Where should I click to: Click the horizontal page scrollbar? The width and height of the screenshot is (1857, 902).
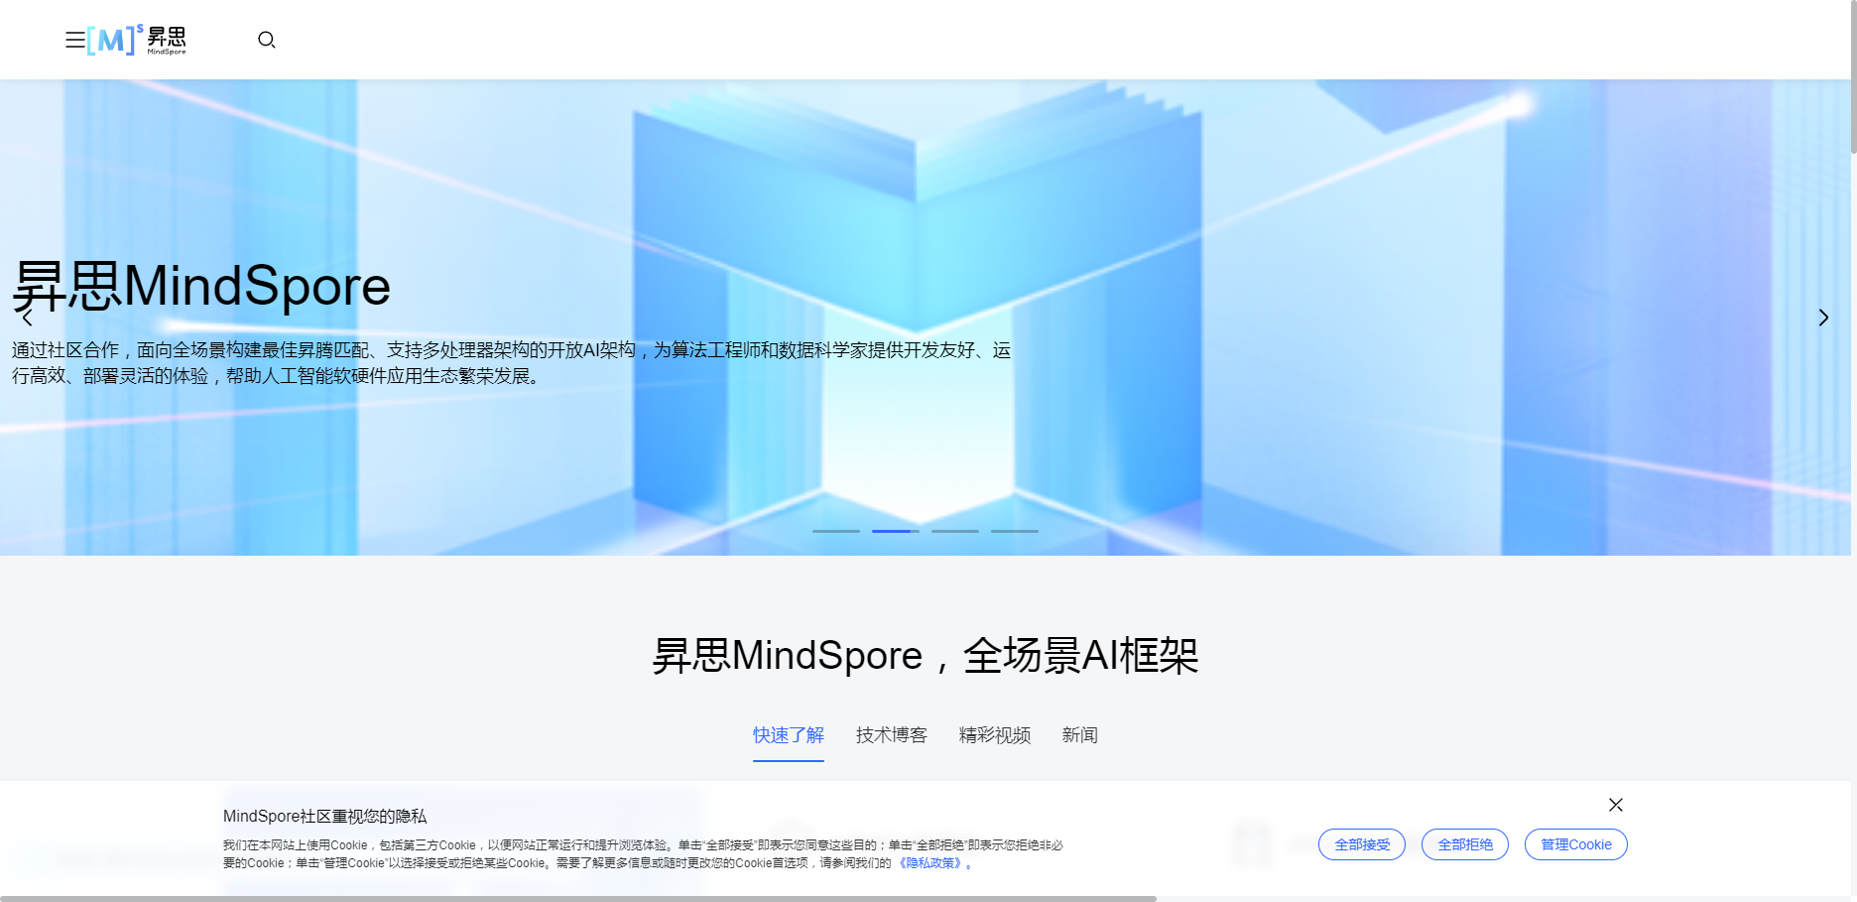coord(578,899)
